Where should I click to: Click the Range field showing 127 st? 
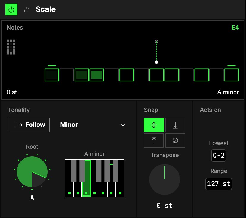pyautogui.click(x=219, y=184)
